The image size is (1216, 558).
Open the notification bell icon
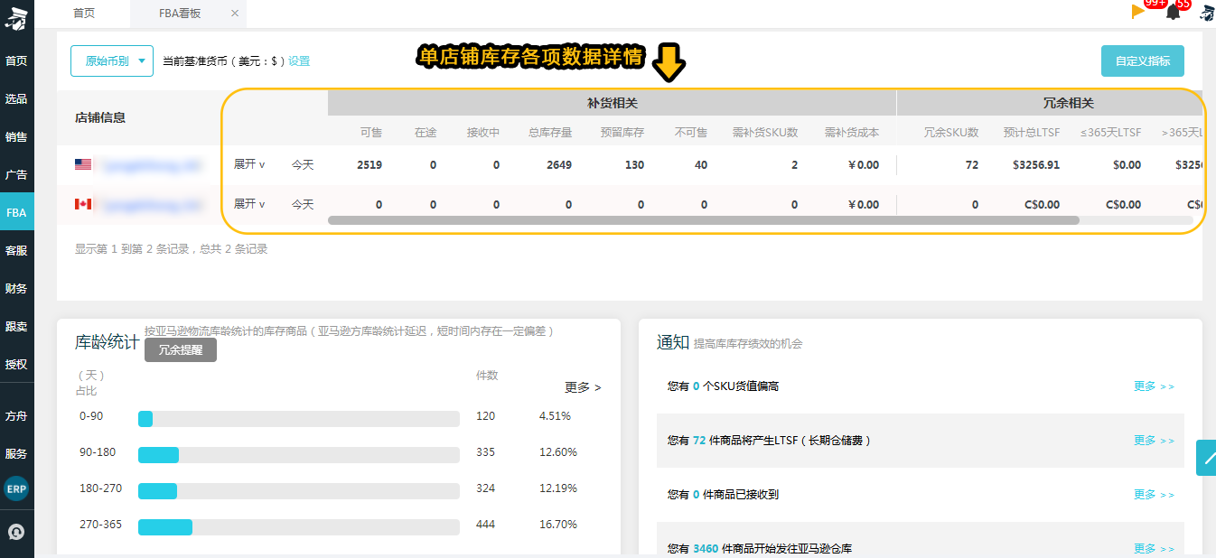[1174, 12]
